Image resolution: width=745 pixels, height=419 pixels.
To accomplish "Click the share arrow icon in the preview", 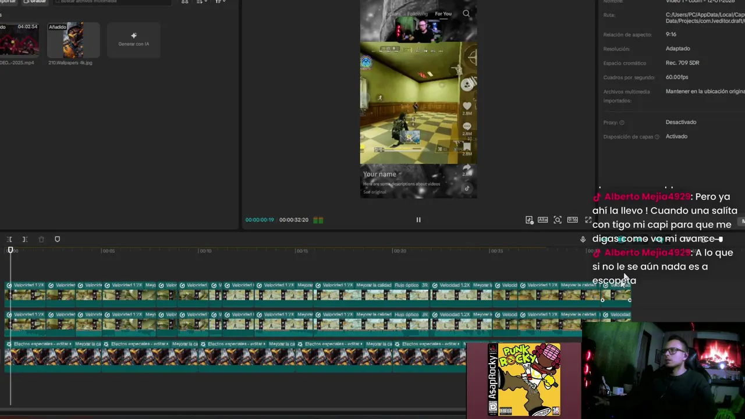I will point(467,168).
